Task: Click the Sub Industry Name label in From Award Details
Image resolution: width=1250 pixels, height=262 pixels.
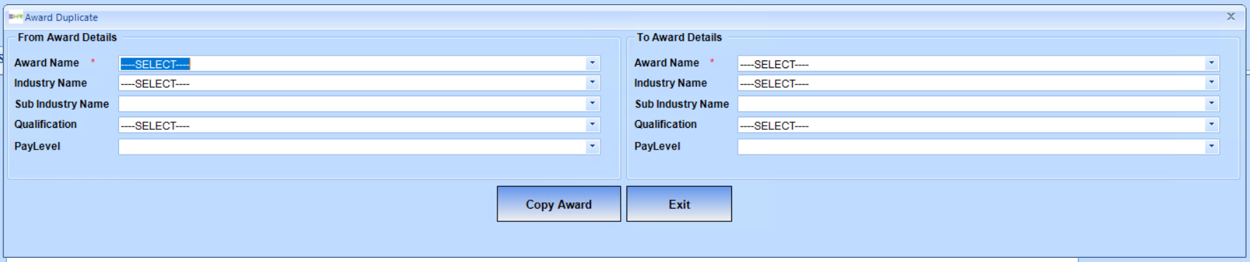Action: [62, 104]
